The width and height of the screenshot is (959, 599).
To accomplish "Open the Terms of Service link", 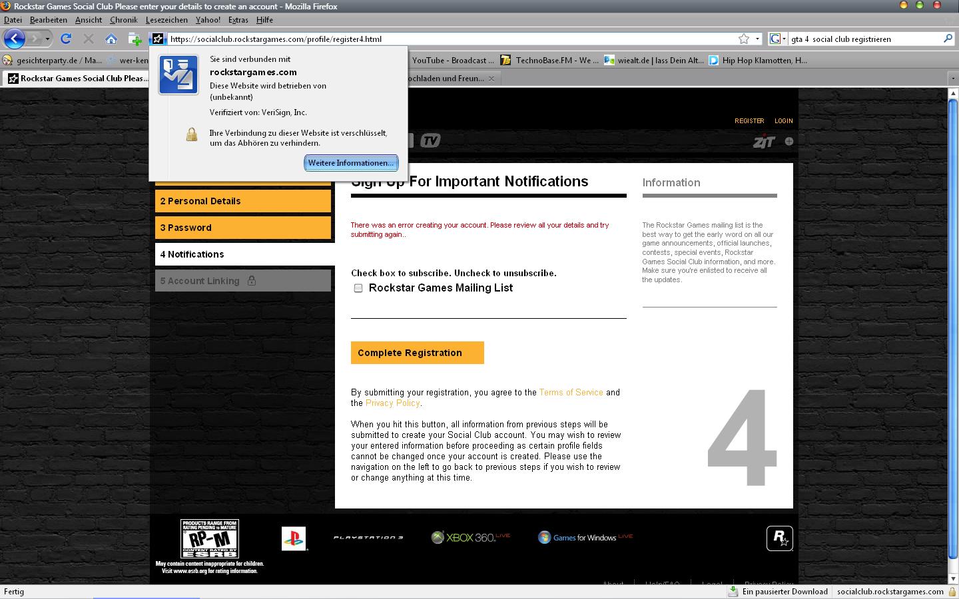I will point(571,393).
